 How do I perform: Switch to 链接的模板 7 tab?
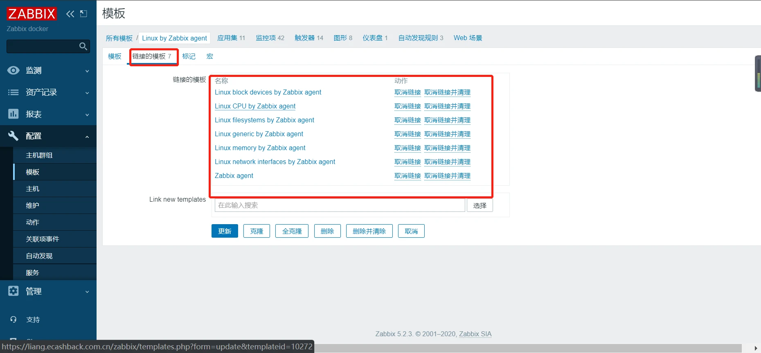coord(152,56)
